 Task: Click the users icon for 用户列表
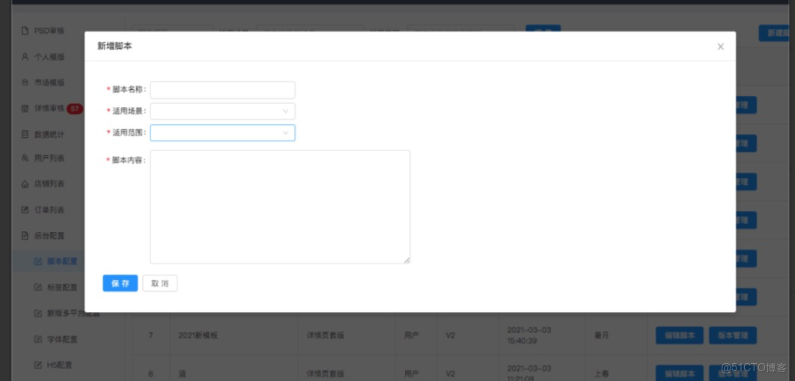click(x=25, y=158)
